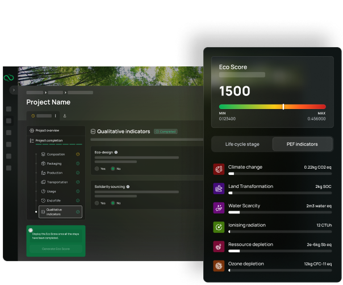This screenshot has height=285, width=343.
Task: Click the Ionising radiation indicator icon
Action: click(x=219, y=227)
